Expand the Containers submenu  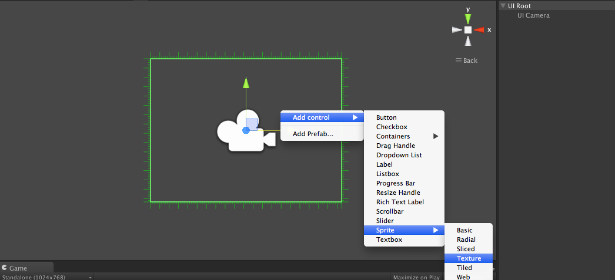(x=404, y=136)
